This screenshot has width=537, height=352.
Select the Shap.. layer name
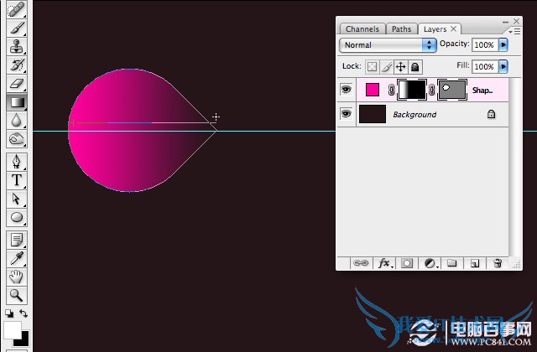click(x=482, y=91)
